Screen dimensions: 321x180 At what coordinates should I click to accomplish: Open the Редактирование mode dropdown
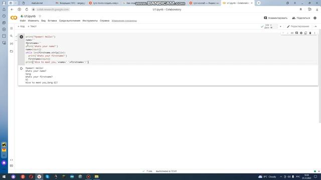coord(298,26)
